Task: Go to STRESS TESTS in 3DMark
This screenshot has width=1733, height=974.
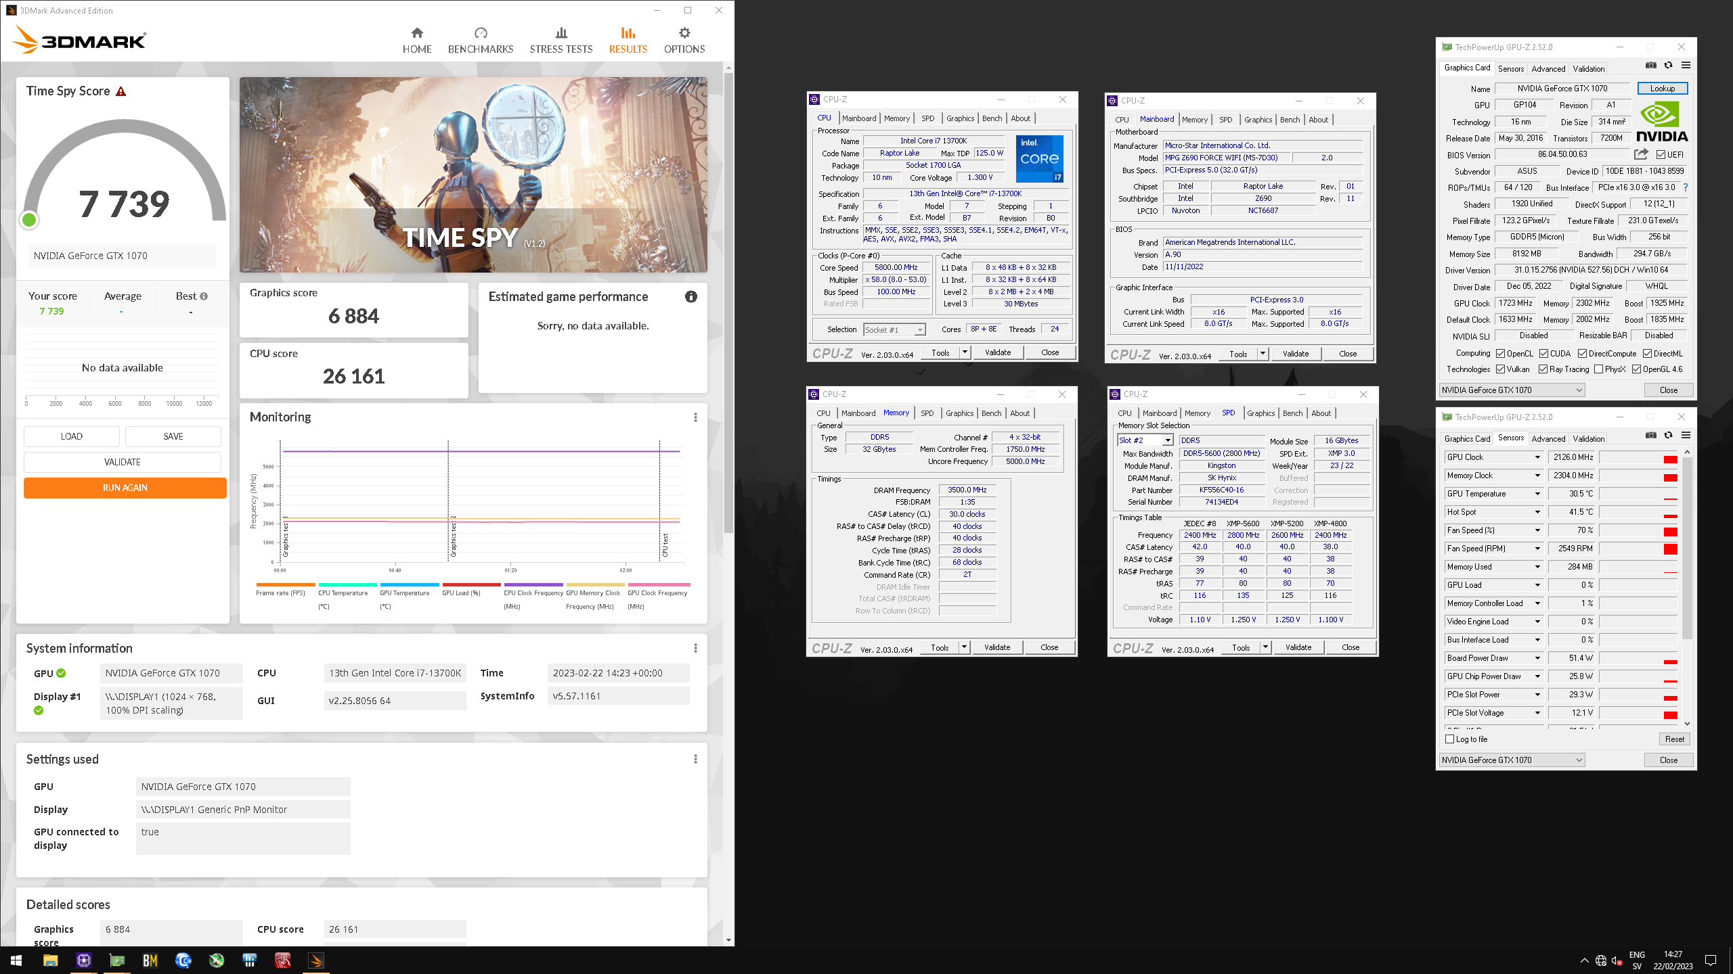Action: click(561, 41)
